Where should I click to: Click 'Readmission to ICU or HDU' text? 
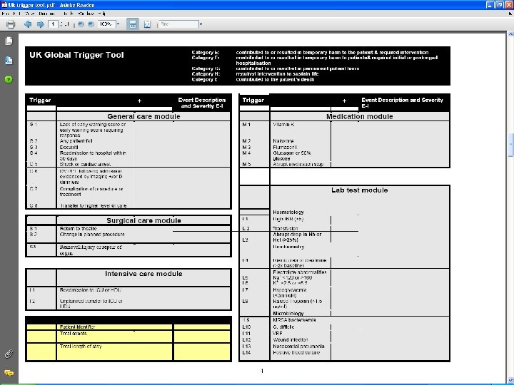point(91,290)
